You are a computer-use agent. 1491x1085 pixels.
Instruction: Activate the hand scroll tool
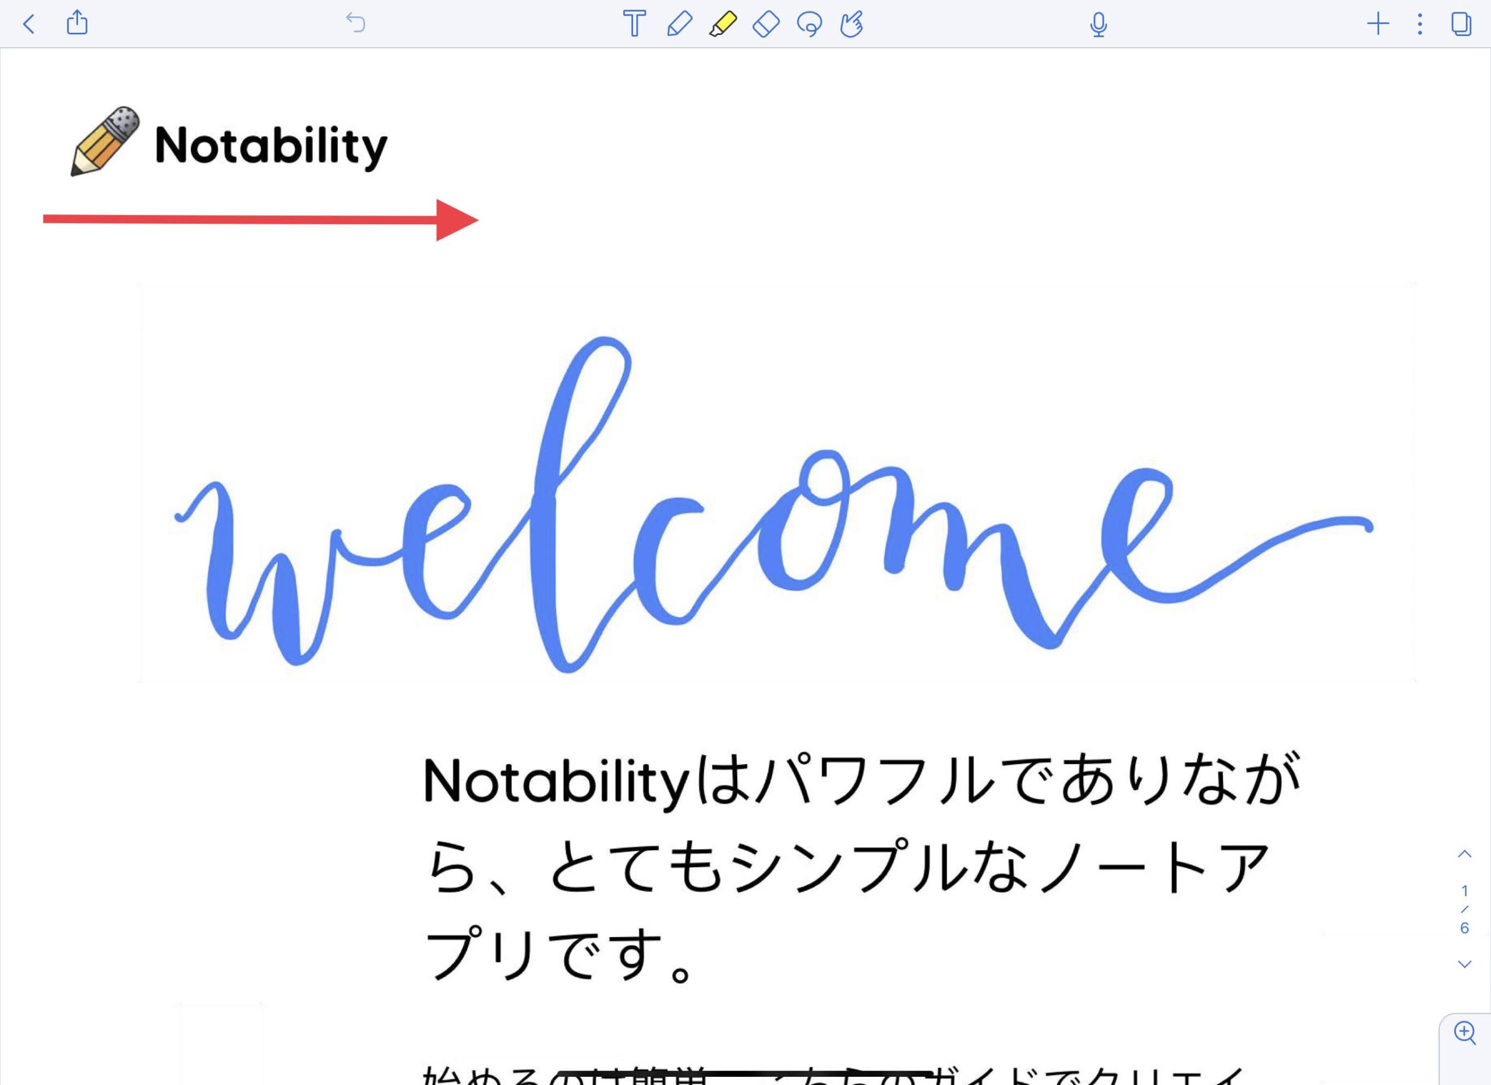852,24
